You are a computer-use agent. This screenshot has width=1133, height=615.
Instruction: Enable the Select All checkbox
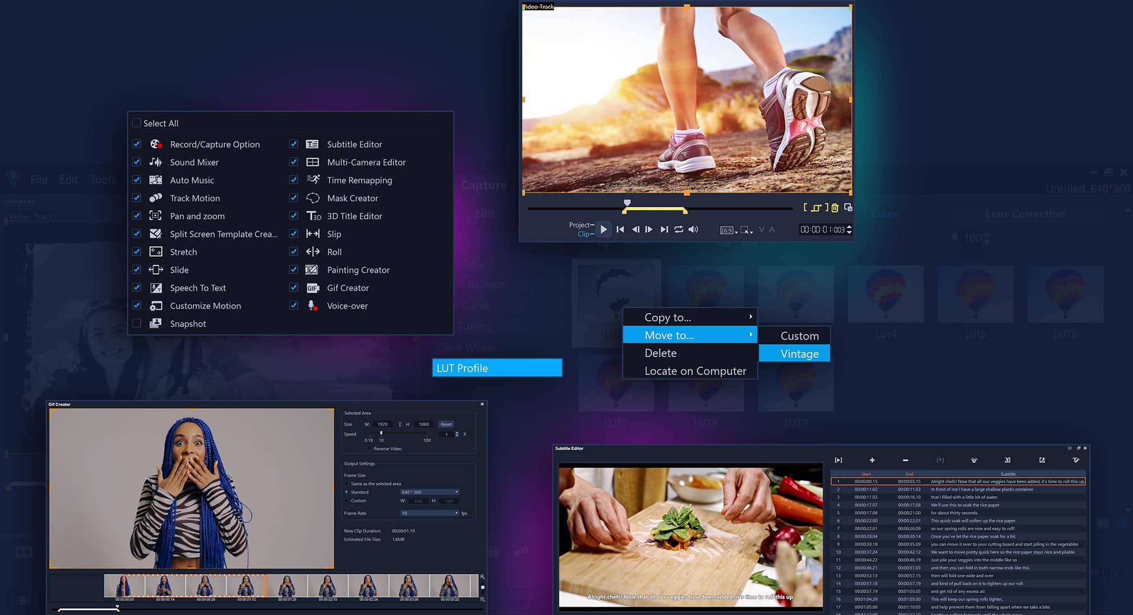point(136,123)
